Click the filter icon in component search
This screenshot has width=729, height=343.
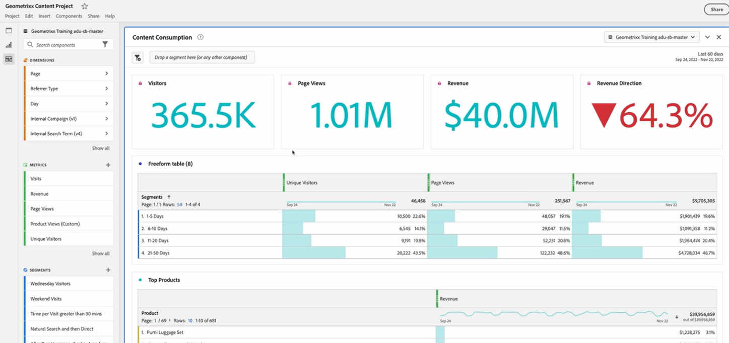pos(105,44)
